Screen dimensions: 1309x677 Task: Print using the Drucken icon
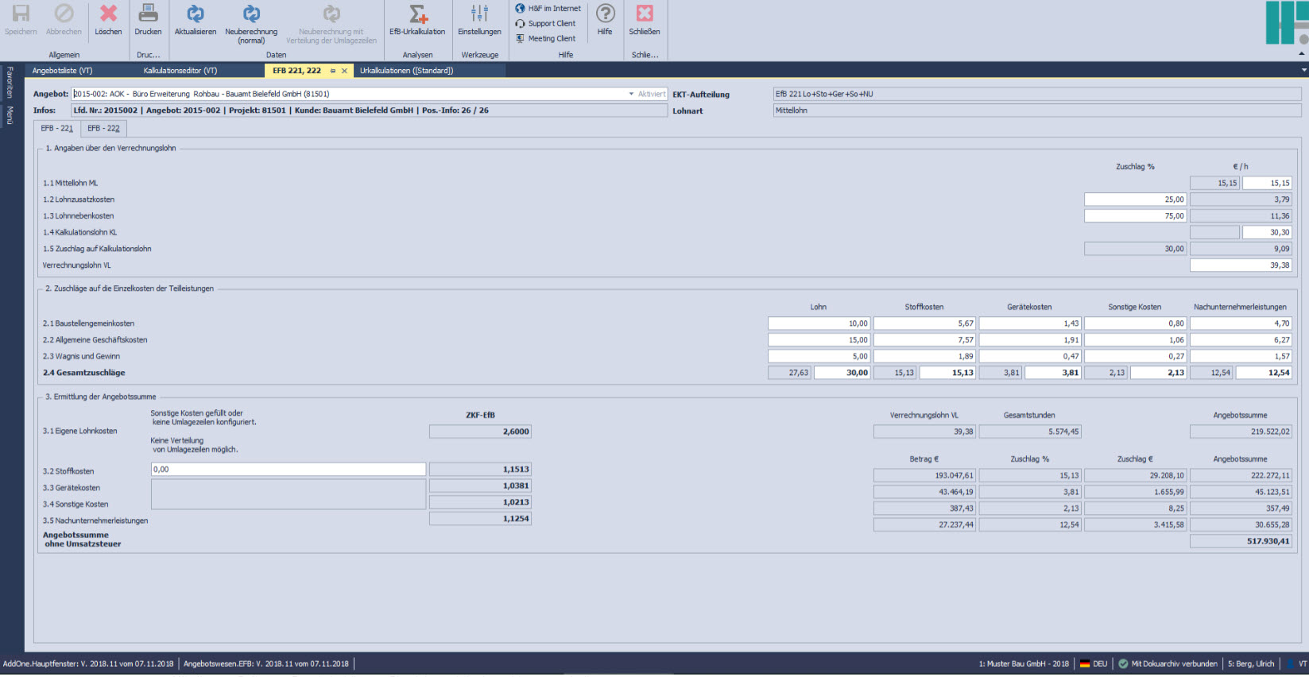point(148,14)
